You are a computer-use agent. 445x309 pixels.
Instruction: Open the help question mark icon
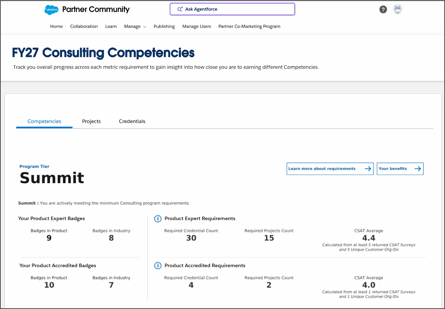pos(383,9)
